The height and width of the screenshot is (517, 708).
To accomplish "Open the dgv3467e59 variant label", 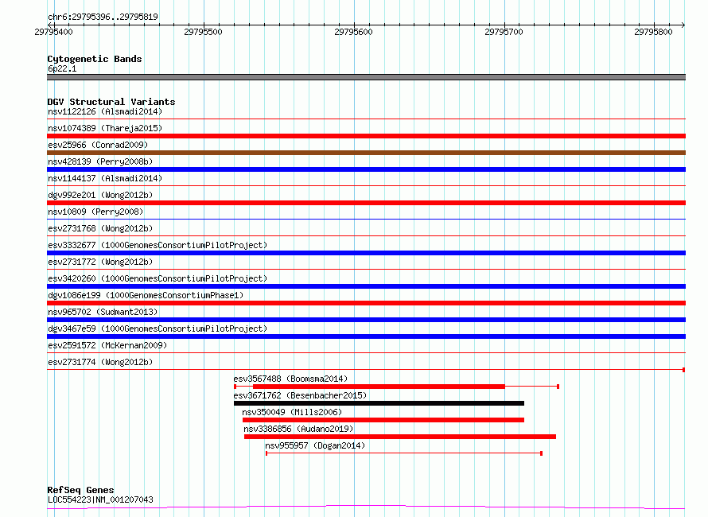I will [x=158, y=328].
